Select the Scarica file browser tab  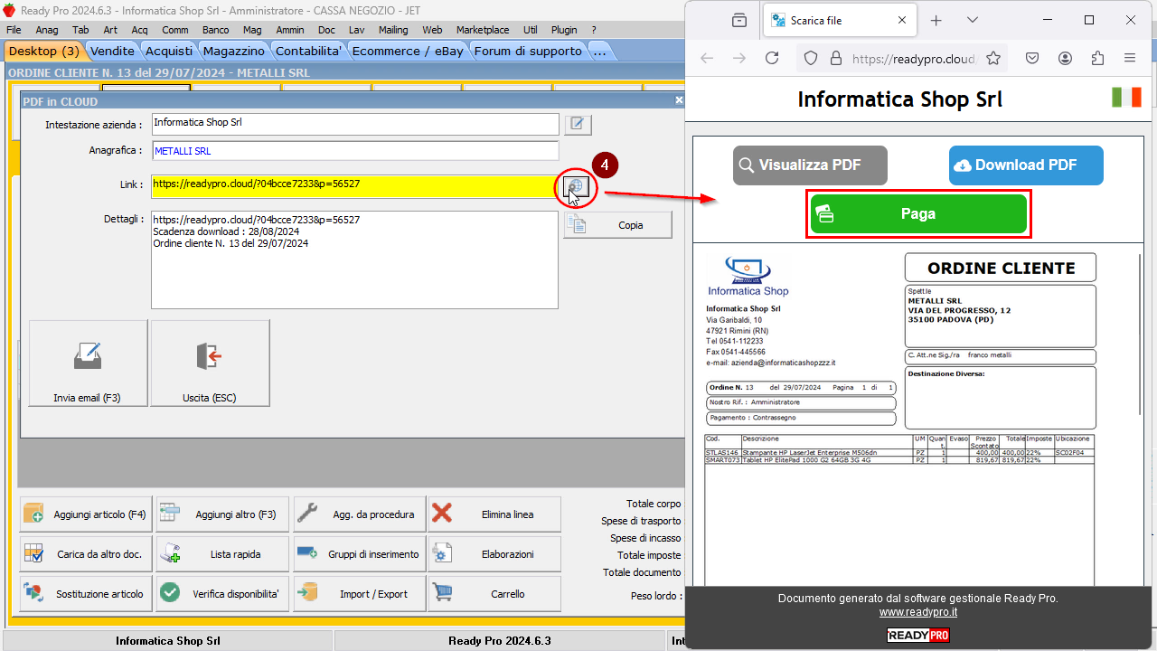tap(839, 20)
